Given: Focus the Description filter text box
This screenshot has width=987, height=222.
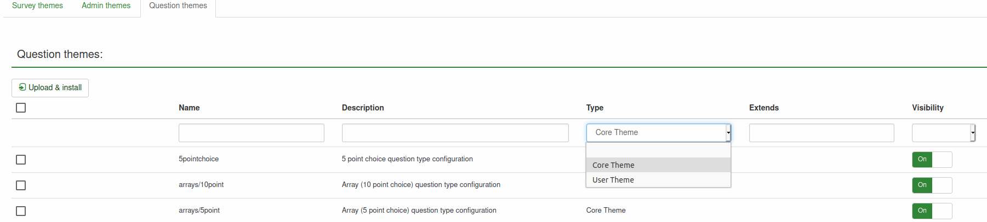Looking at the screenshot, I should coord(455,133).
